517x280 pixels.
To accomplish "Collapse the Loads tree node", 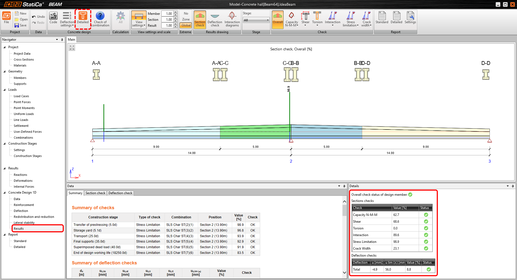I will [x=5, y=90].
